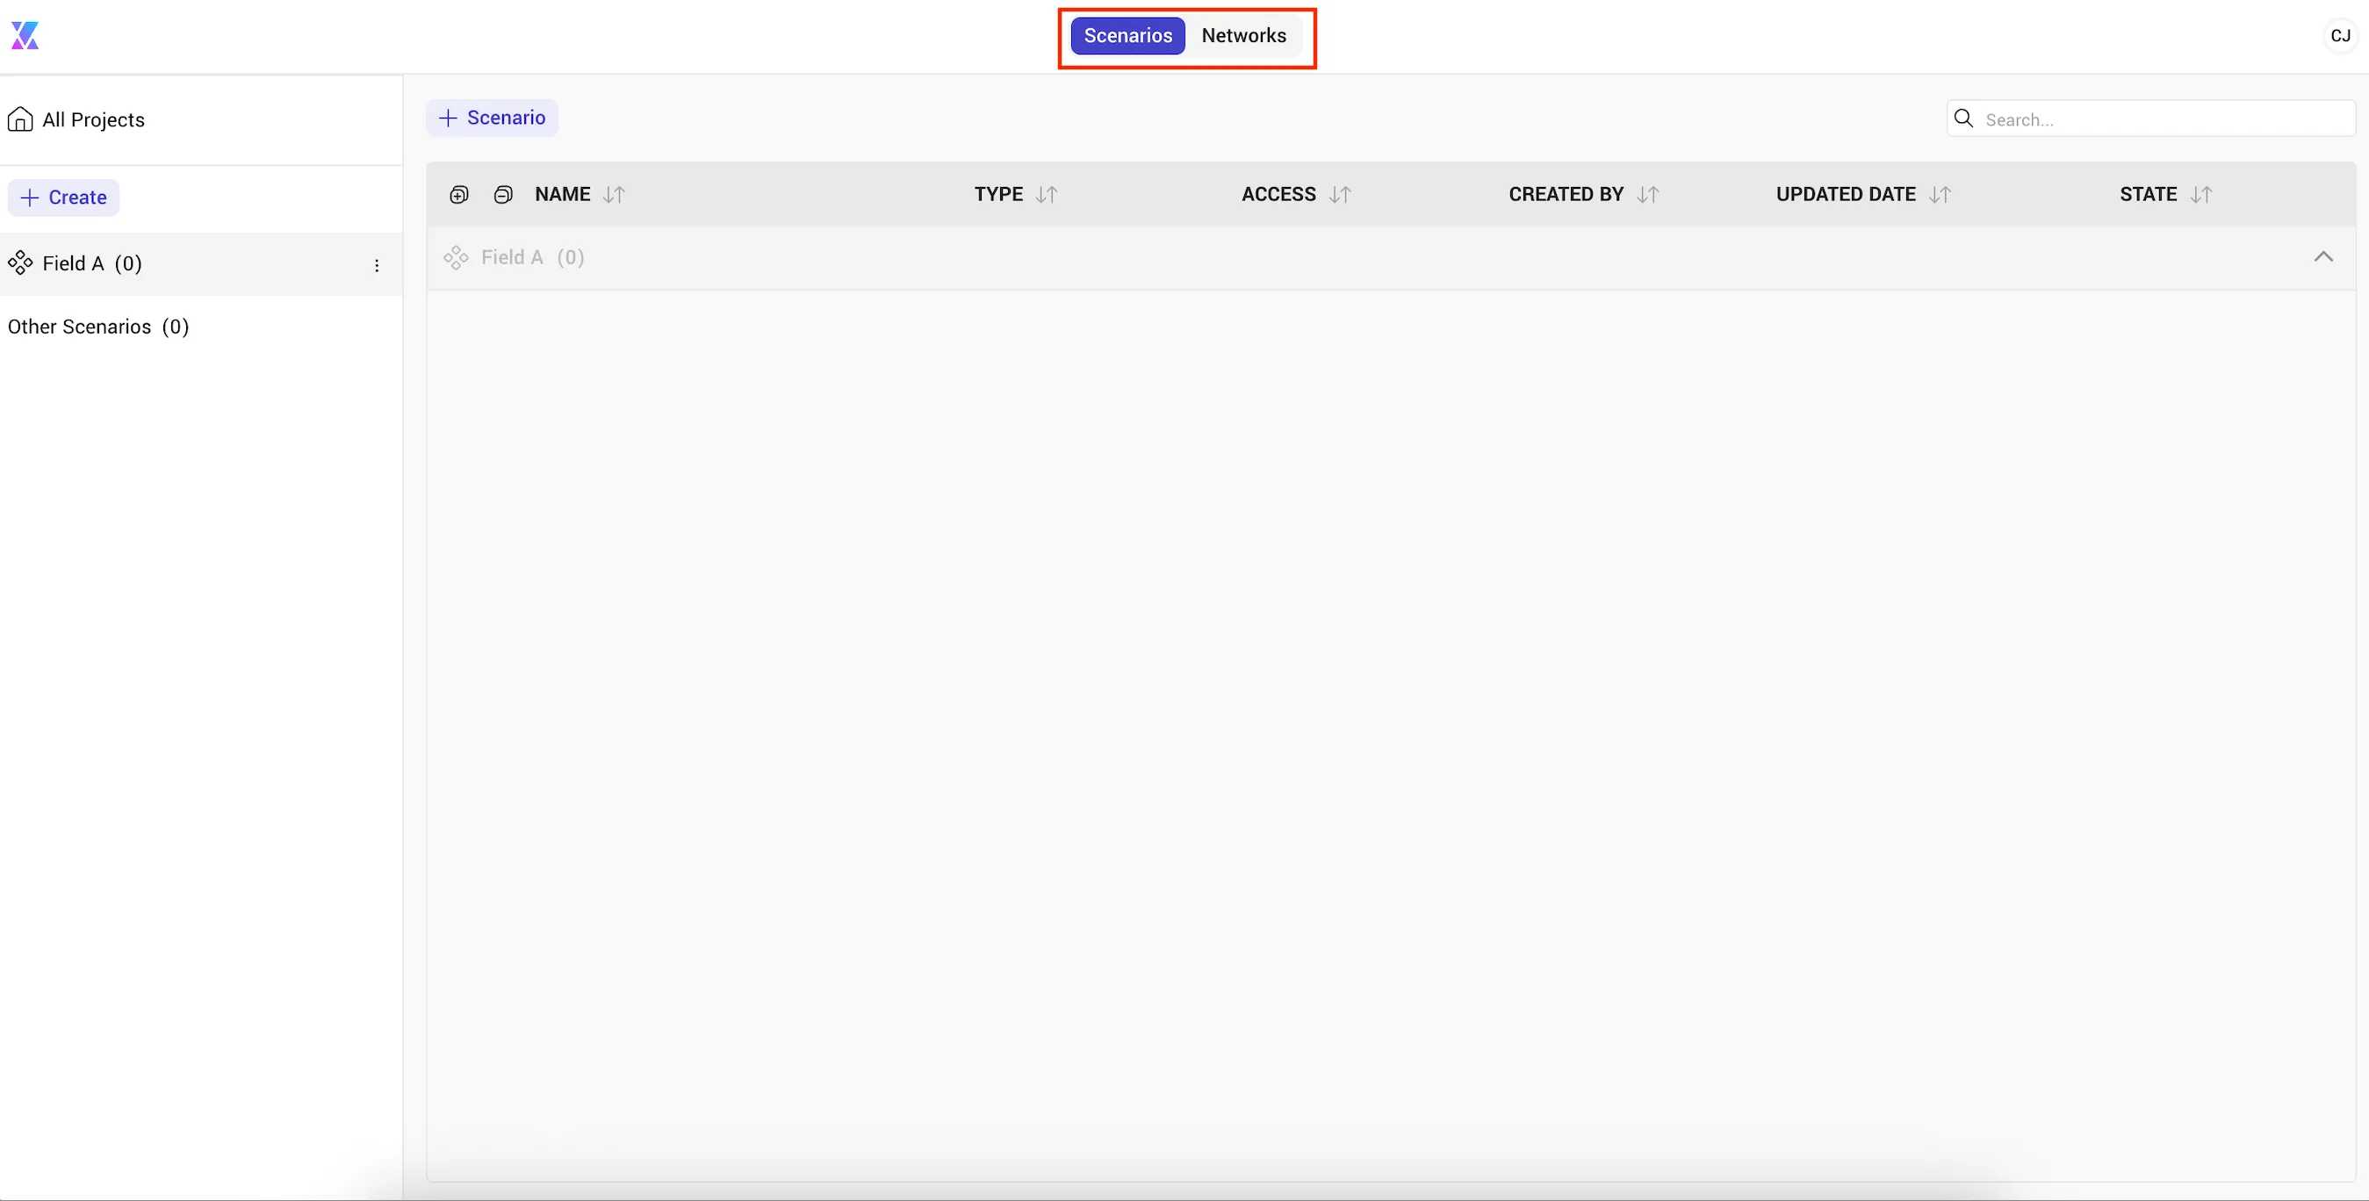Viewport: 2369px width, 1201px height.
Task: Click the TYPE column header text
Action: (x=998, y=194)
